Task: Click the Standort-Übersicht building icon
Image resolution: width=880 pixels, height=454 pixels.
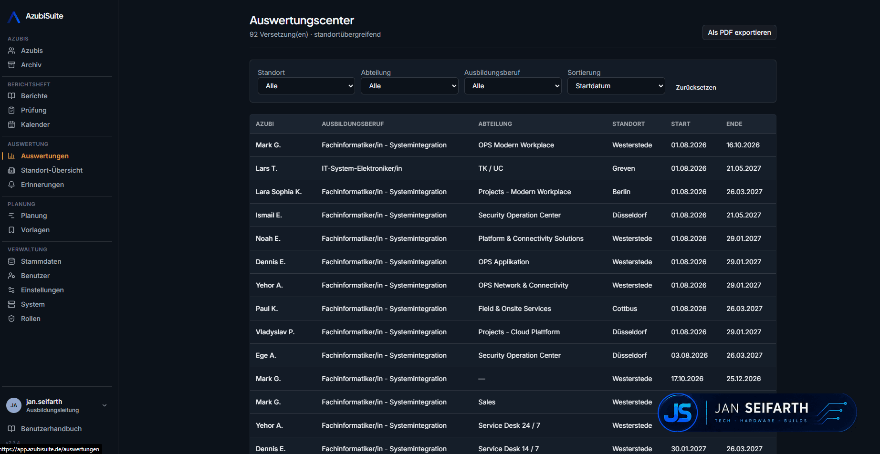Action: [11, 170]
